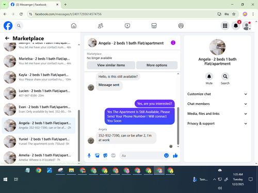Open Marielisa conversation

pos(39,61)
